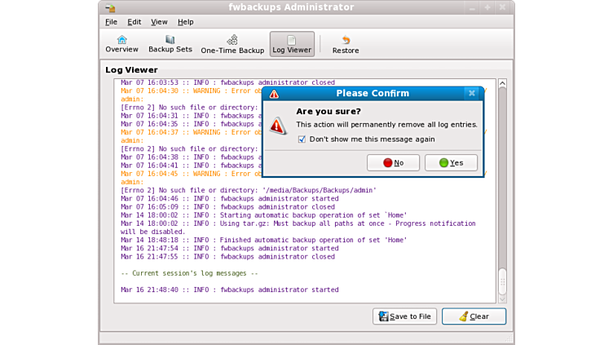Open the Restore toolbar page

click(x=346, y=44)
